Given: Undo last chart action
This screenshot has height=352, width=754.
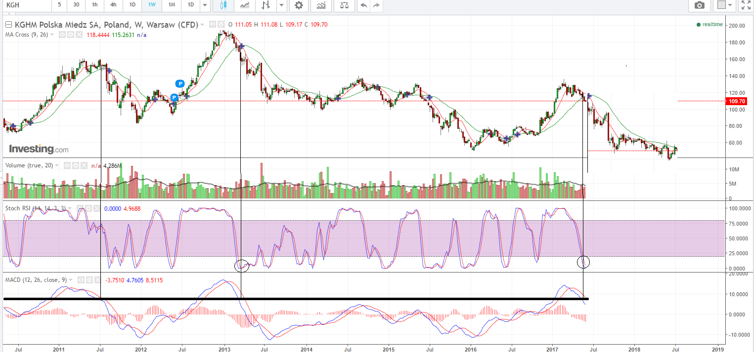Looking at the screenshot, I should tap(364, 5).
